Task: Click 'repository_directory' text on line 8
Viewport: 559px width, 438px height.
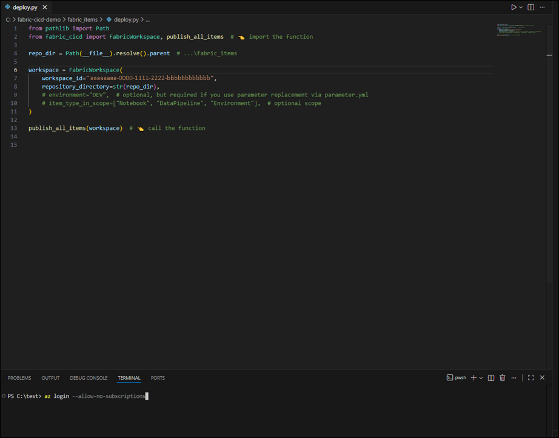Action: tap(76, 87)
